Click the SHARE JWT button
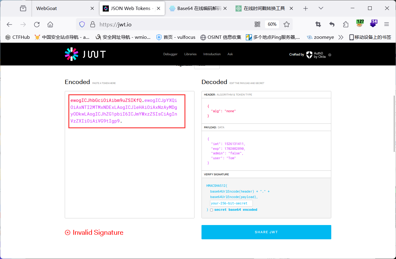 pyautogui.click(x=266, y=232)
